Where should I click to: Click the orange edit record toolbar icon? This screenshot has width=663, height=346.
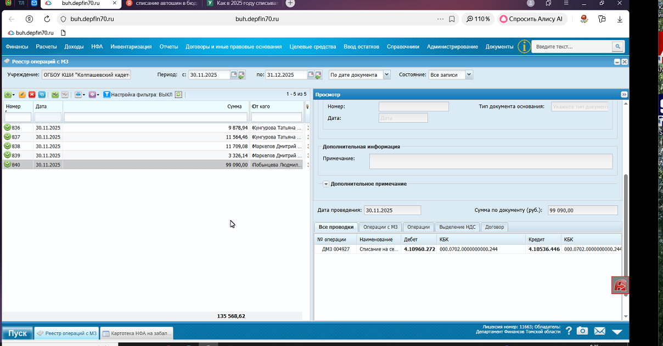pyautogui.click(x=23, y=95)
